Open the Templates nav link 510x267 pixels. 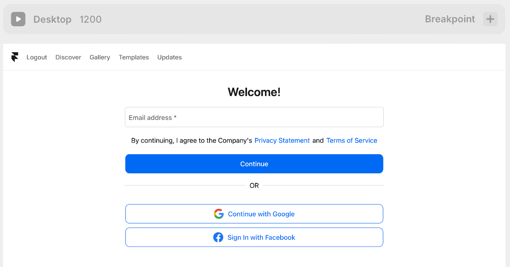[134, 57]
